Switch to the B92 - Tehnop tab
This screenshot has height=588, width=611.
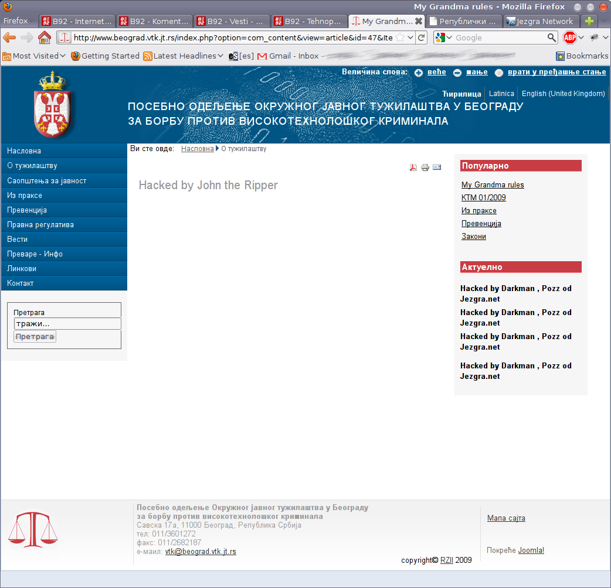click(309, 21)
